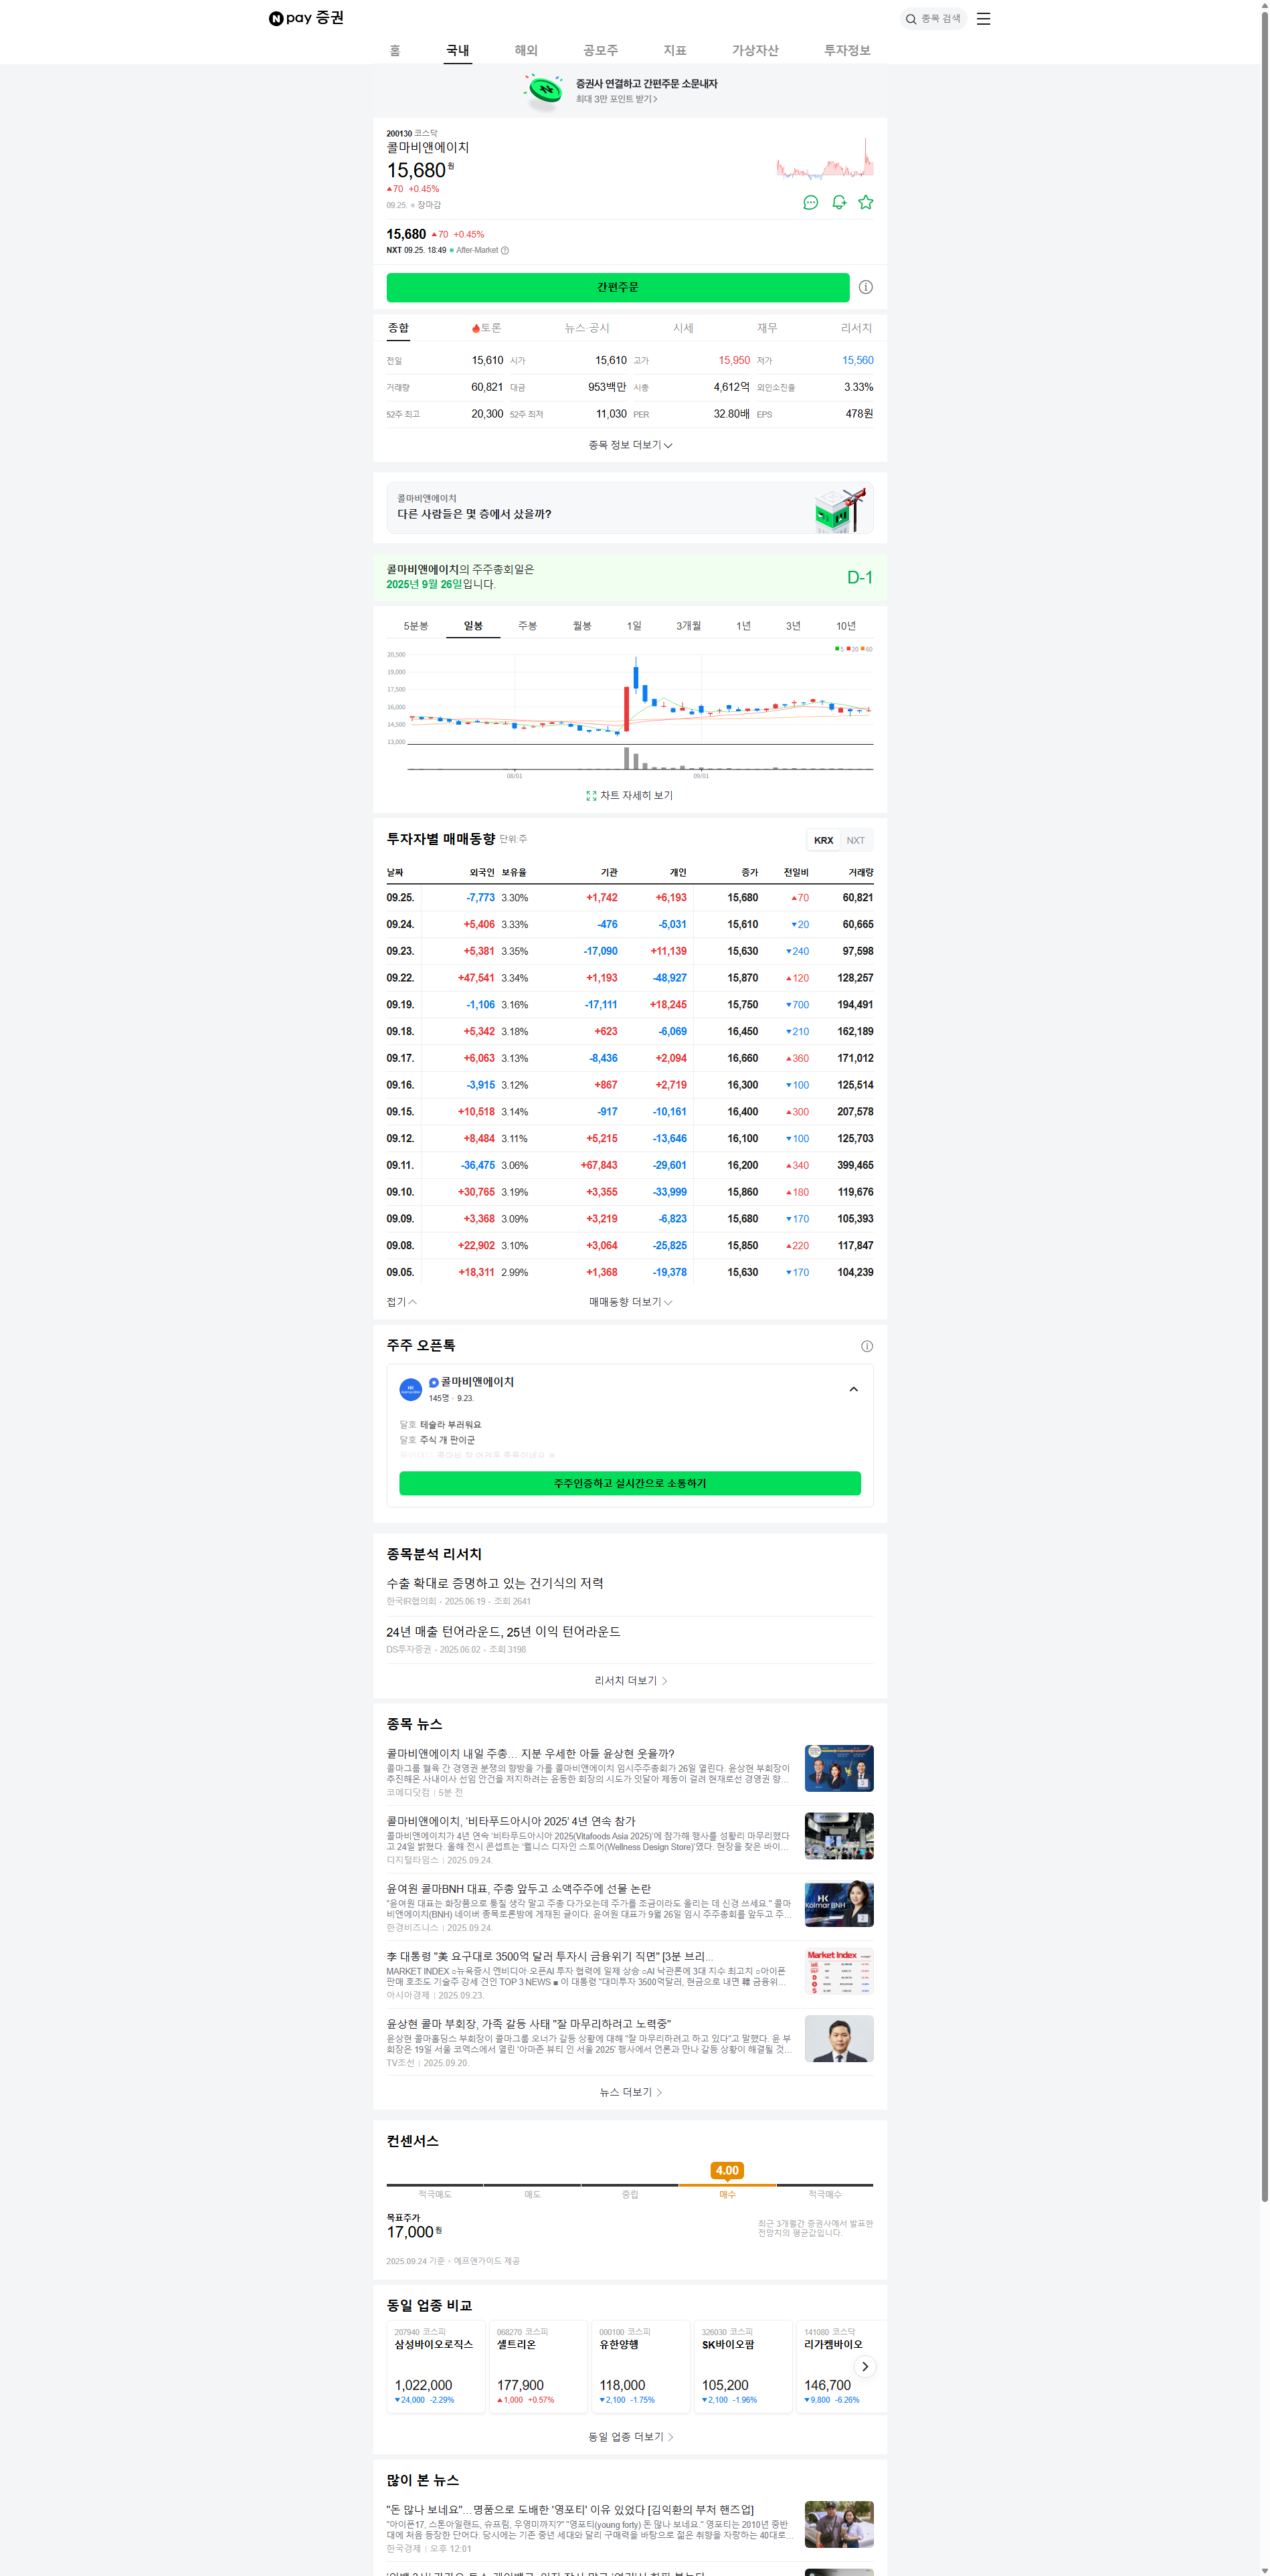
Task: Expand 매매동향 더보기
Action: (x=630, y=1302)
